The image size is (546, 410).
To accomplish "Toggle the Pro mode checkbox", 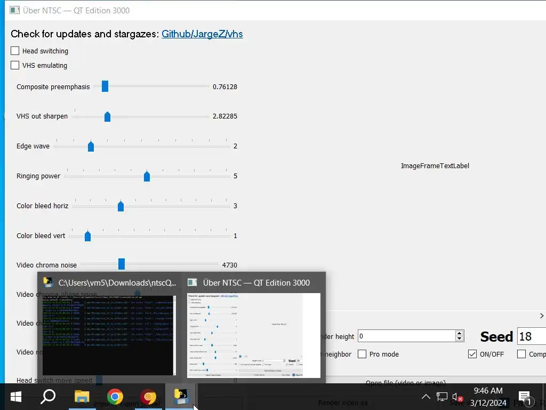I will (362, 354).
